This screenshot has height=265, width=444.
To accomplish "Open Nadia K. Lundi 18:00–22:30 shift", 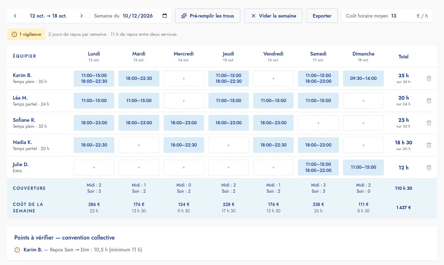I will click(94, 145).
